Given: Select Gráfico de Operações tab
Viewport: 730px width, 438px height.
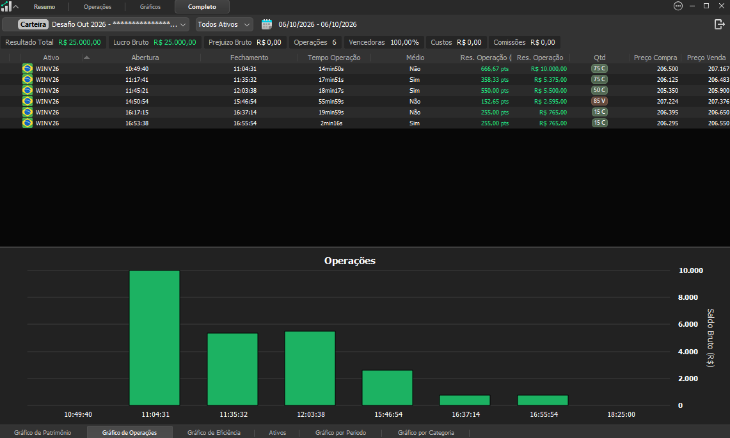Looking at the screenshot, I should tap(129, 432).
